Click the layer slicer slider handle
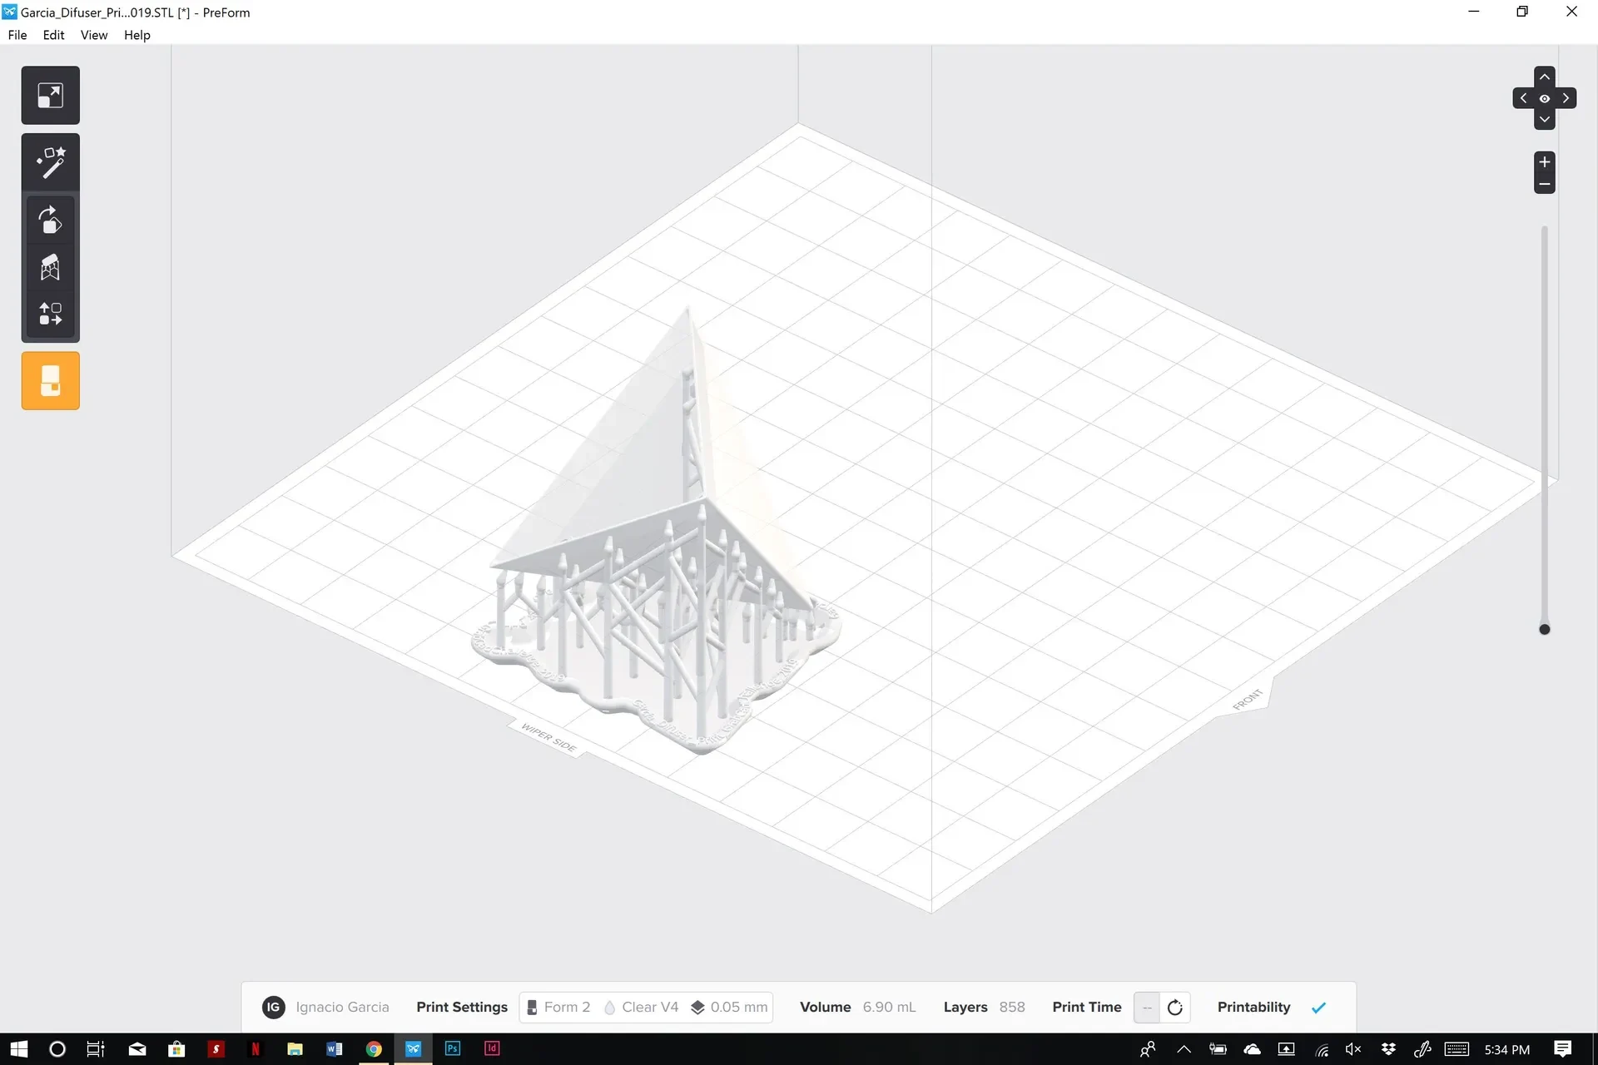Viewport: 1598px width, 1065px height. point(1545,630)
